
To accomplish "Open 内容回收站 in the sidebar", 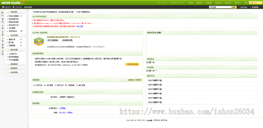I will pyautogui.click(x=13, y=31).
